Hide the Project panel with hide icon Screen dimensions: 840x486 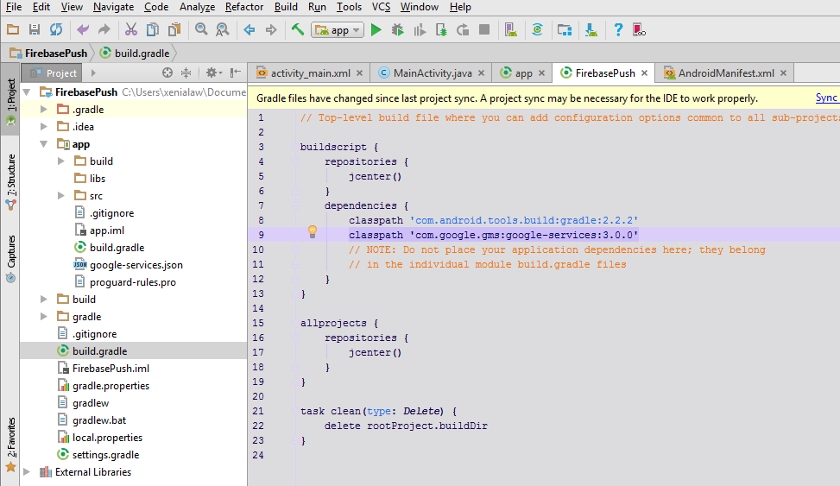(x=235, y=73)
